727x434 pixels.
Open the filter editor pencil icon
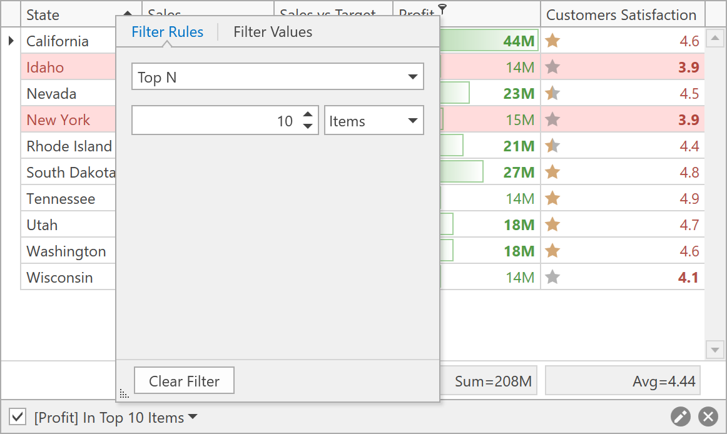tap(680, 416)
